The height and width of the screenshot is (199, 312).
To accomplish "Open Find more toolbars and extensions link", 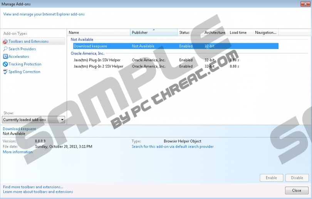I will (x=33, y=187).
